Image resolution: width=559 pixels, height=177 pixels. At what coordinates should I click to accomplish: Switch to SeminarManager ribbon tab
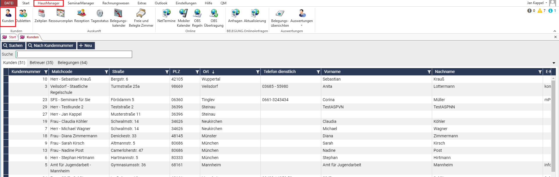point(81,3)
